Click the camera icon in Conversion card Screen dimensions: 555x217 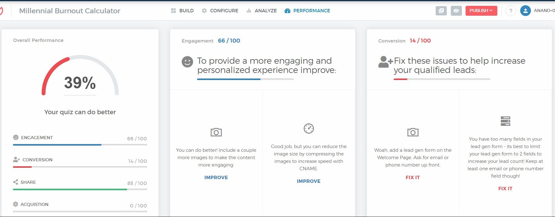[413, 132]
